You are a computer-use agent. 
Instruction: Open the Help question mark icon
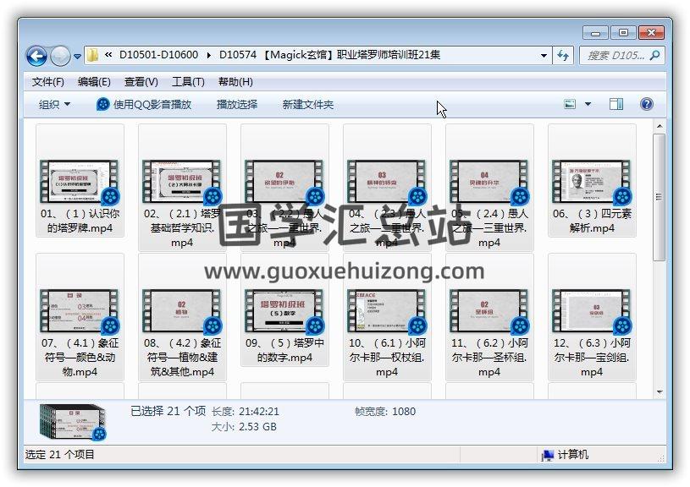tap(647, 104)
